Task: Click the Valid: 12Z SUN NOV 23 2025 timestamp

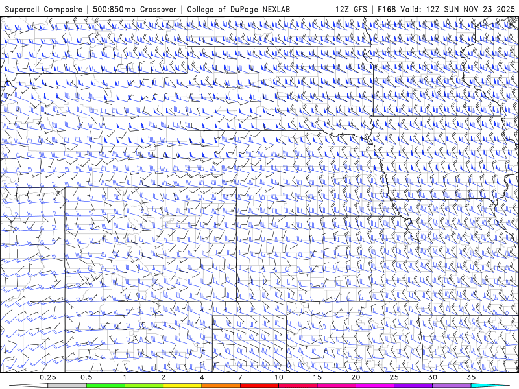Action: tap(457, 9)
